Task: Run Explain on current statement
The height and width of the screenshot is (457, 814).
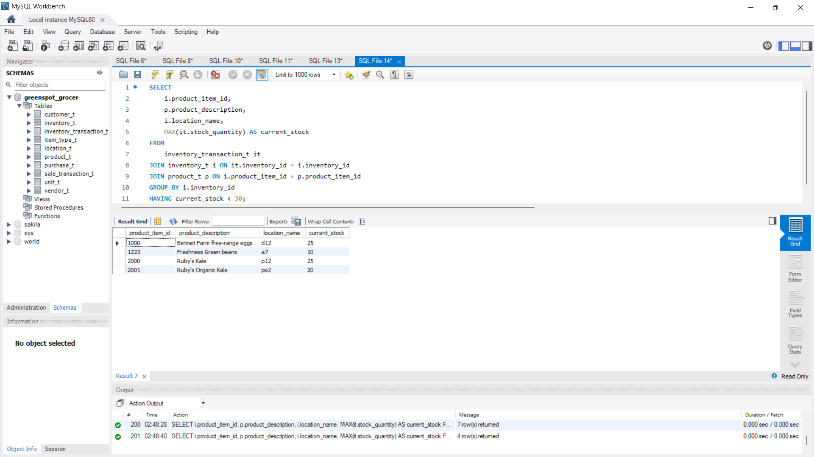Action: 184,74
